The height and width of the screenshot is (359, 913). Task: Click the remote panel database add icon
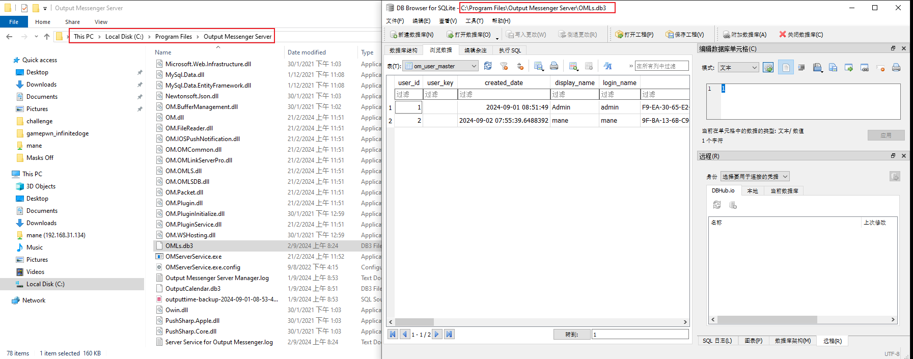[733, 205]
